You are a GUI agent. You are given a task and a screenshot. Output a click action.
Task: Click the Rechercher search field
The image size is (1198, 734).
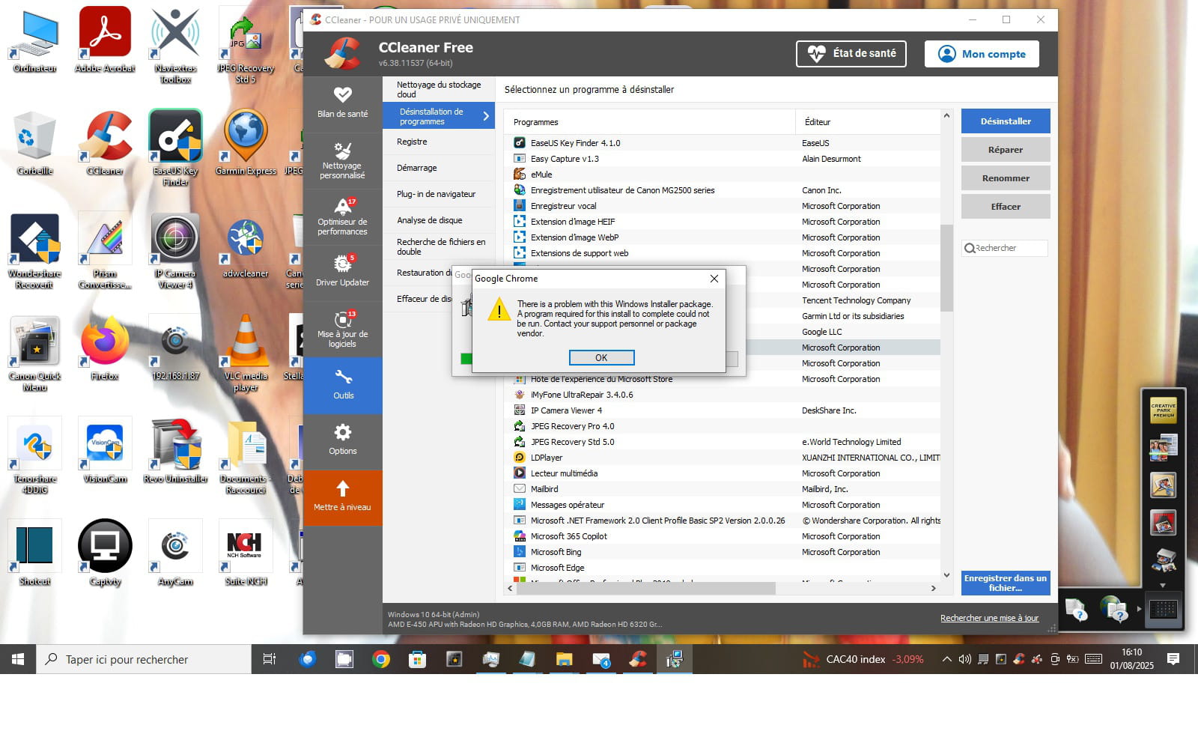1005,248
